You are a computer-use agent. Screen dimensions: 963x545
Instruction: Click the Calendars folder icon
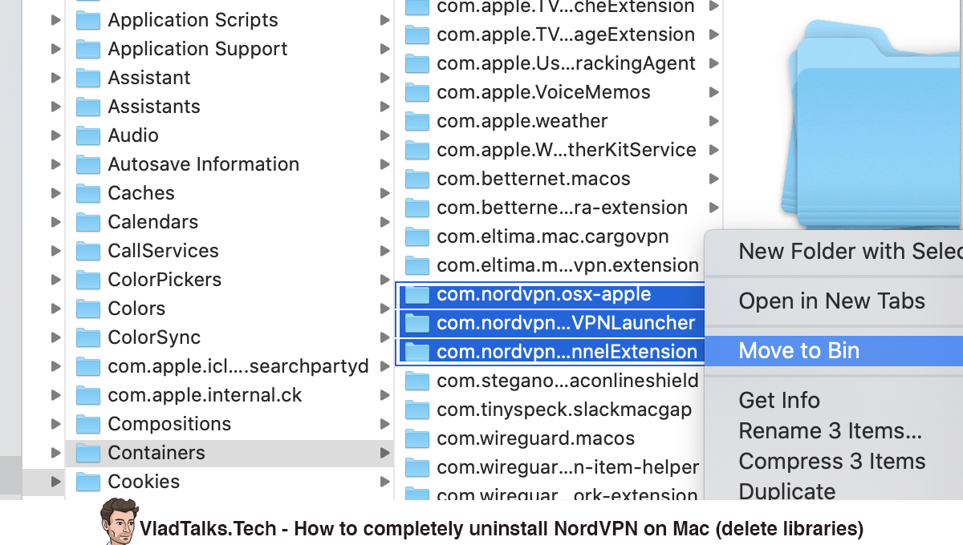87,222
